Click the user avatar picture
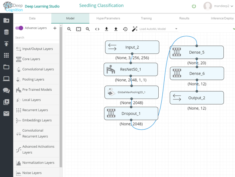The height and width of the screenshot is (177, 235). (208, 6)
